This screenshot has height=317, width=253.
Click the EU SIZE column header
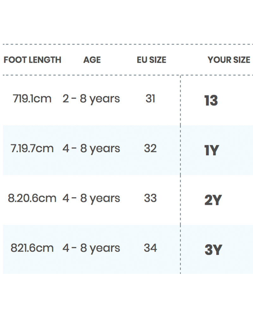151,60
